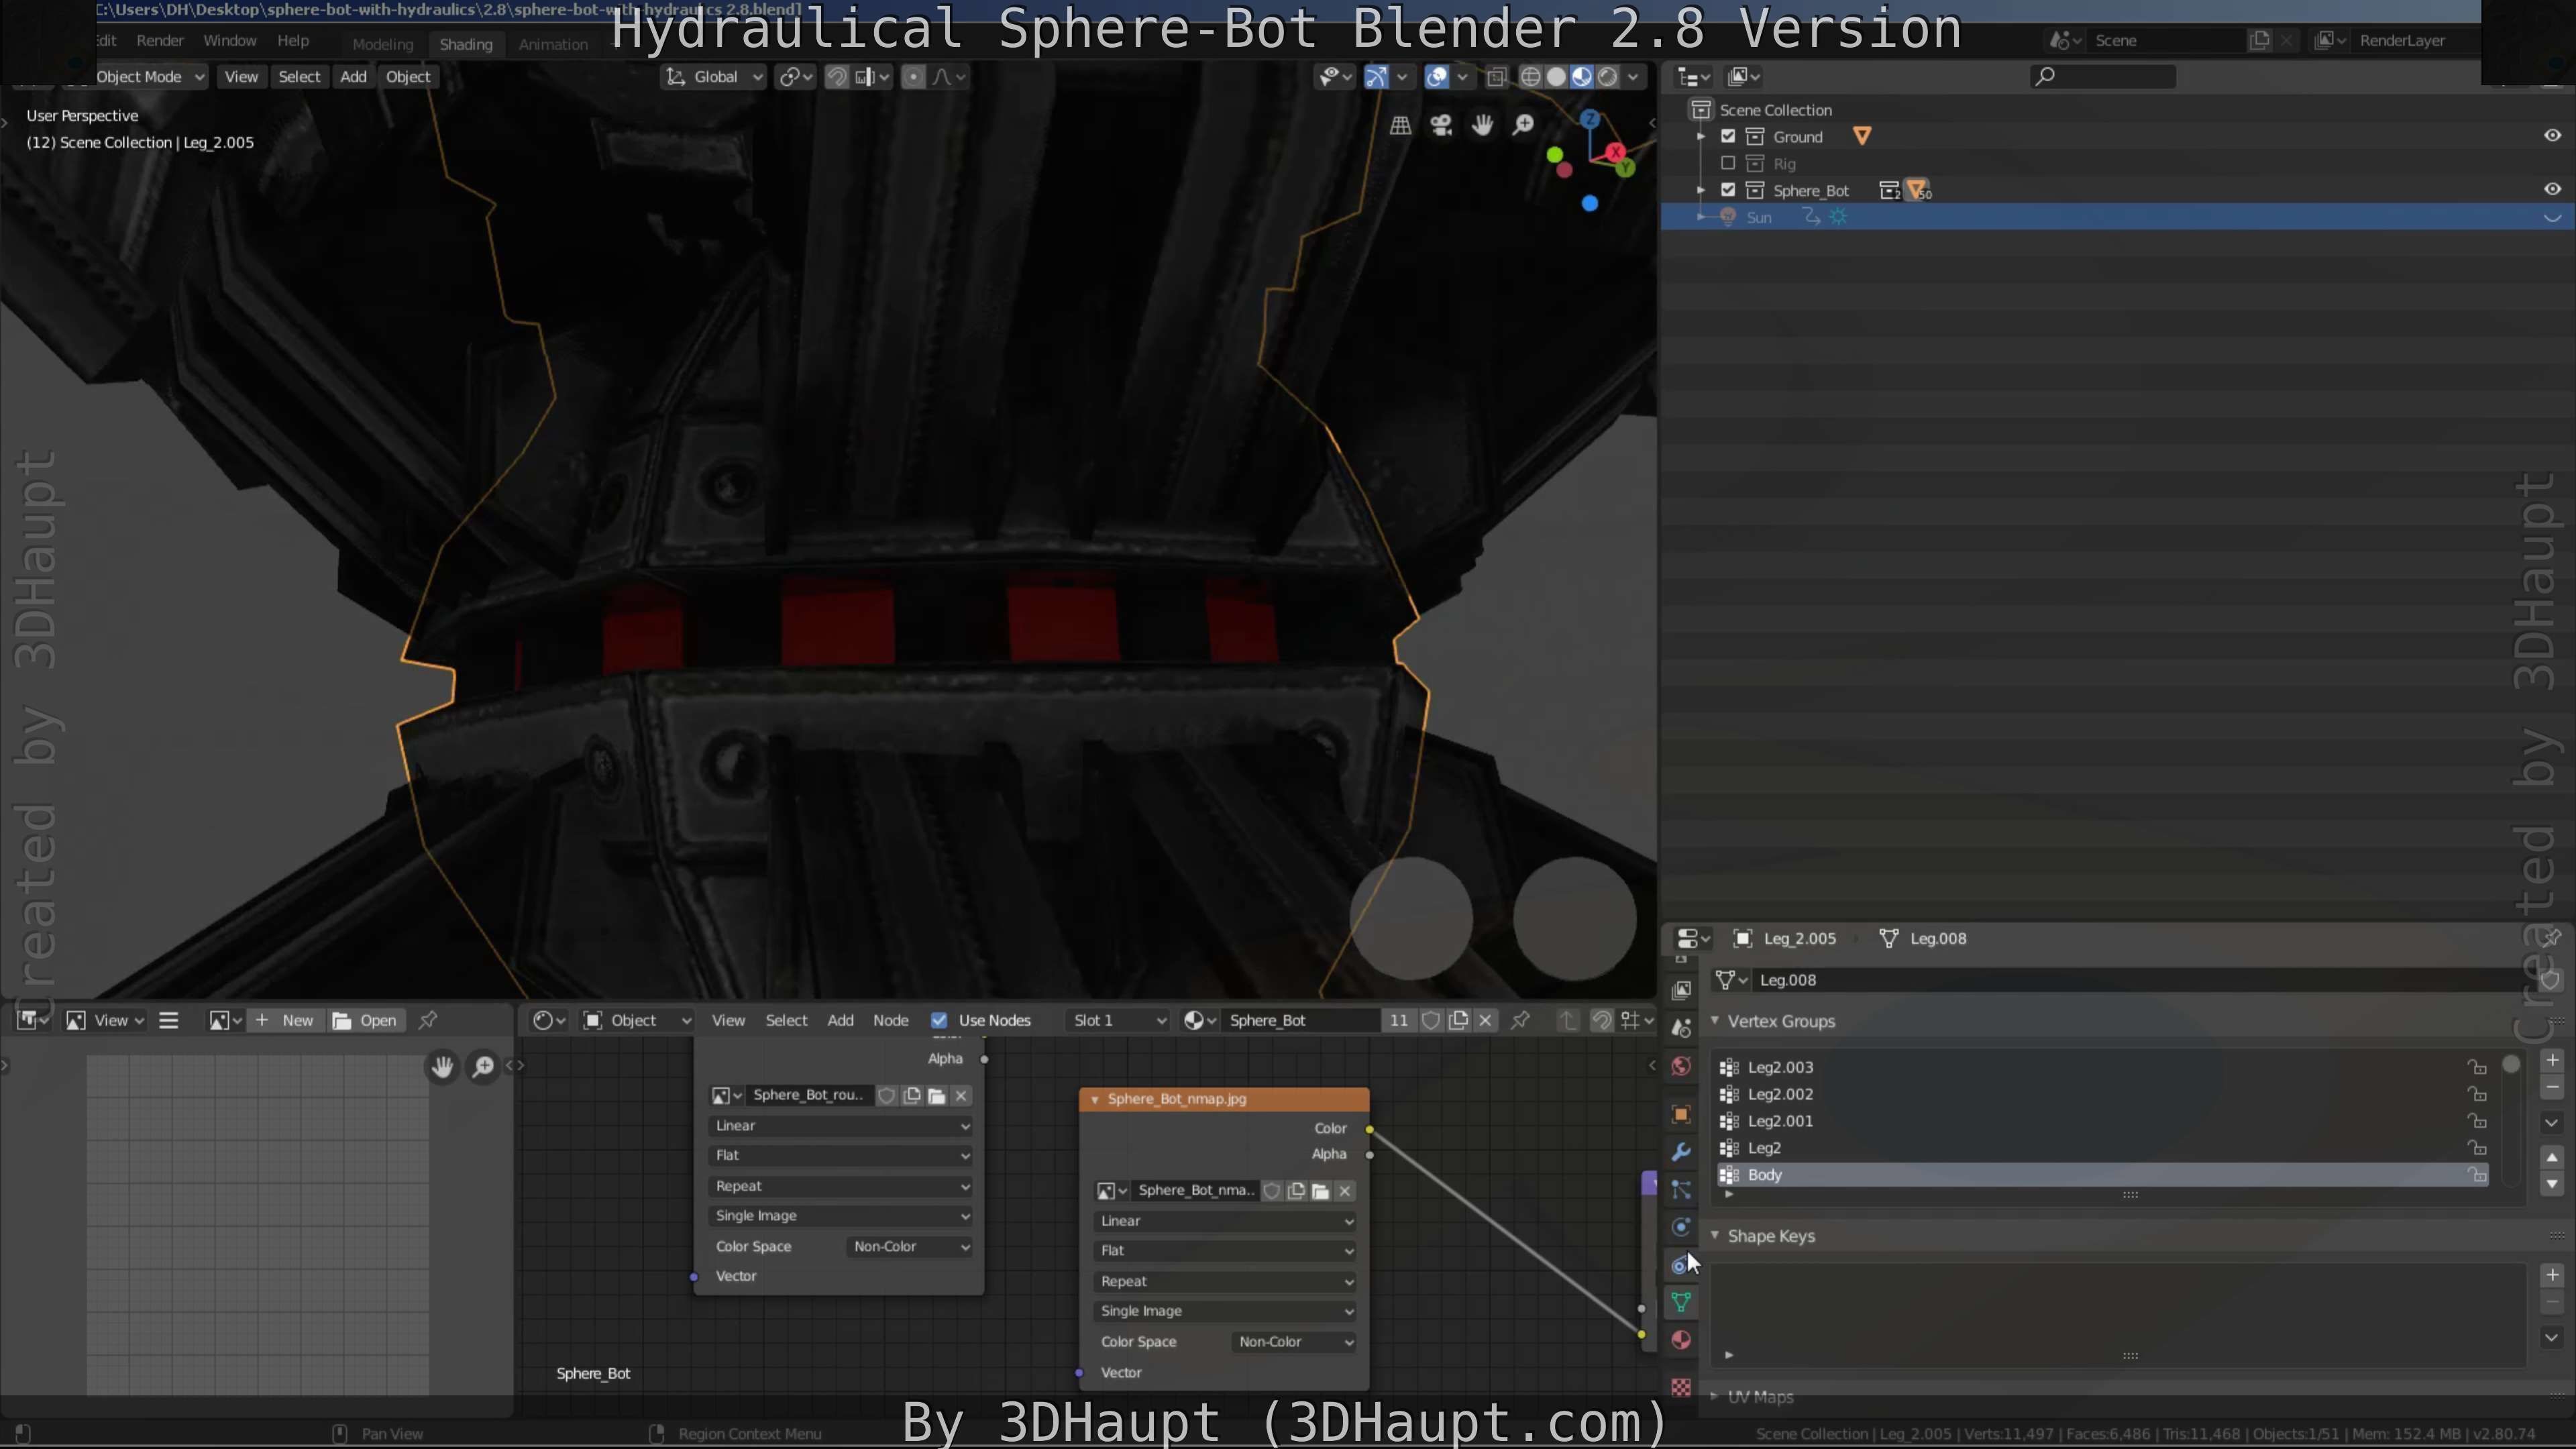Open node editor Add menu
The image size is (2576, 1449).
coord(840,1020)
